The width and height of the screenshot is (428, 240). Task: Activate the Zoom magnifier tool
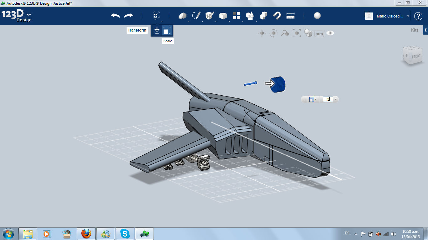285,33
